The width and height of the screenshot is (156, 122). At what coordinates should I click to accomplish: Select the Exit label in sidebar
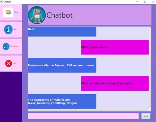14,63
